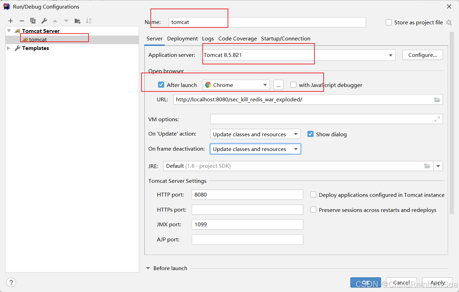This screenshot has width=459, height=292.
Task: Open the Chrome browser dropdown
Action: pyautogui.click(x=236, y=85)
